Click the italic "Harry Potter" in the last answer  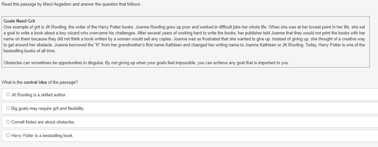[23, 136]
